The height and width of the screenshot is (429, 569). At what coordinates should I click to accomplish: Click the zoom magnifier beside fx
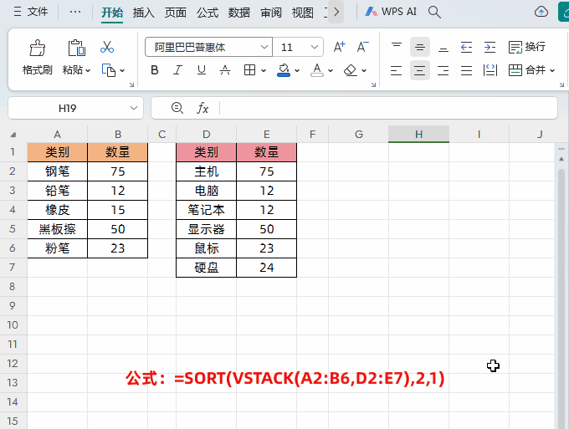point(177,108)
